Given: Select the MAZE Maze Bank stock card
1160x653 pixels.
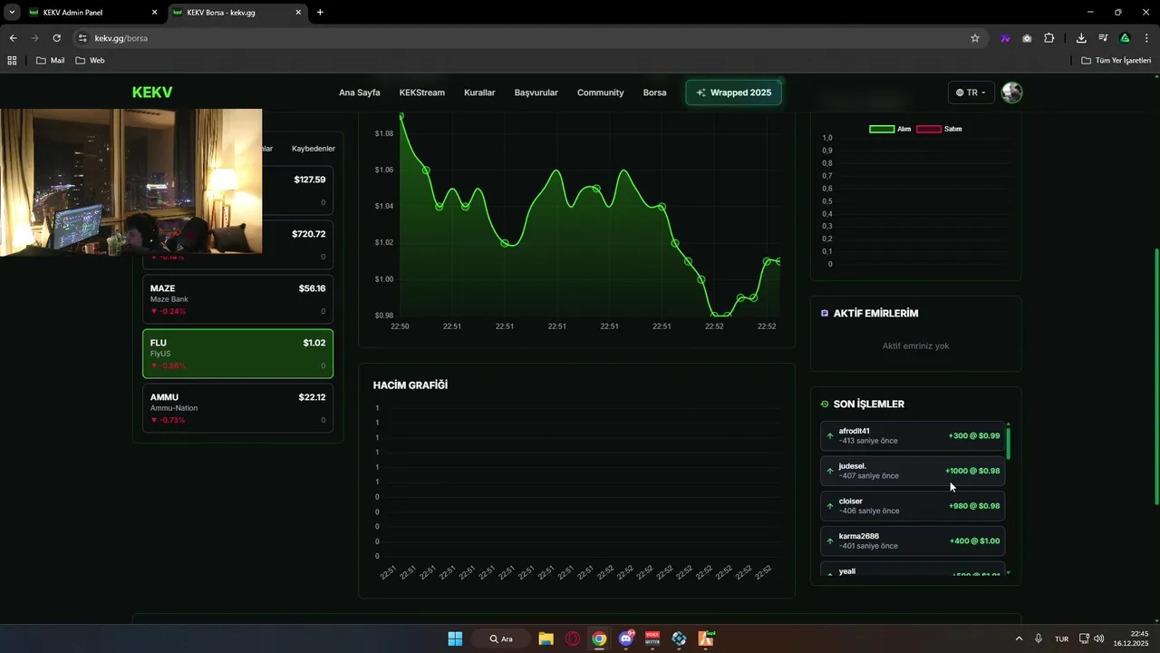Looking at the screenshot, I should click(x=237, y=299).
